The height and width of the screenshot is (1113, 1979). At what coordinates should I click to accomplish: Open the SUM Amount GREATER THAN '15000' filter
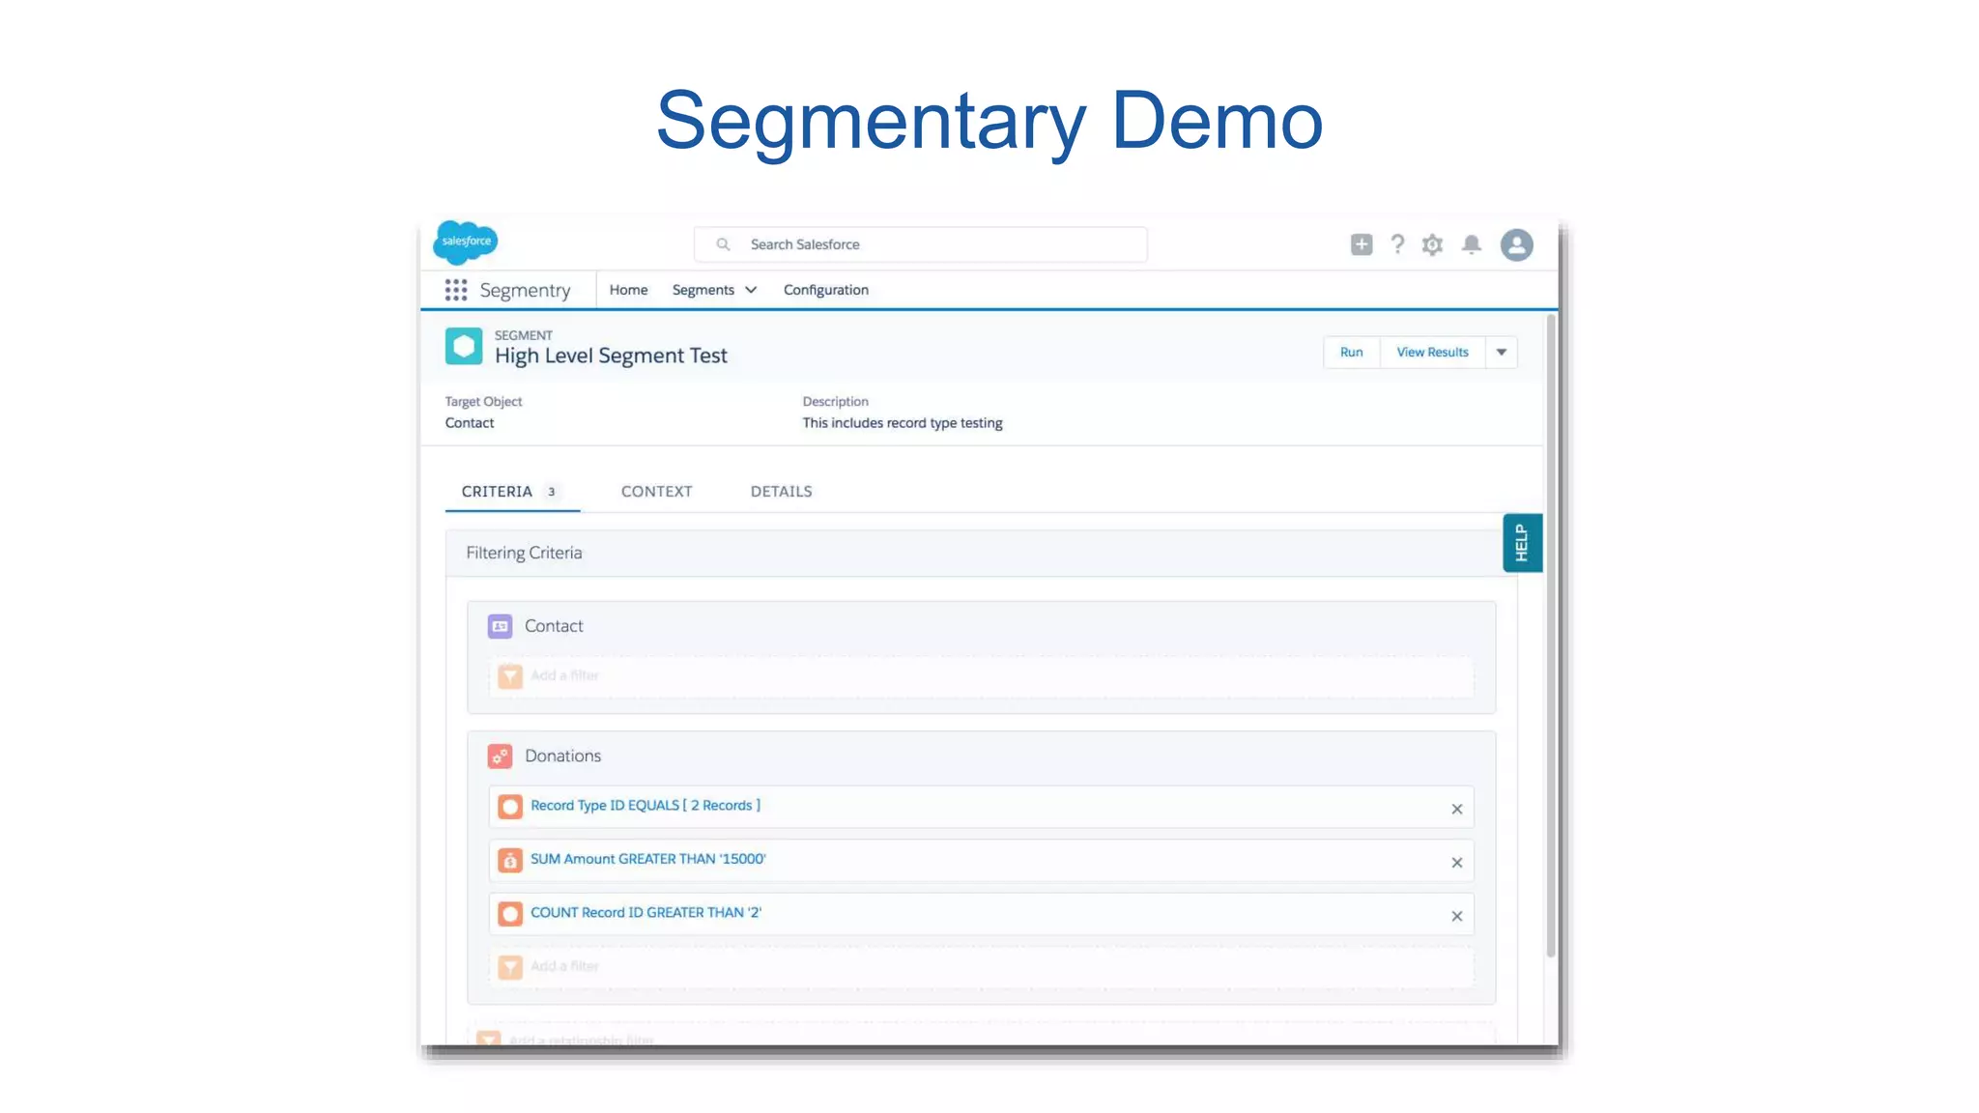648,859
